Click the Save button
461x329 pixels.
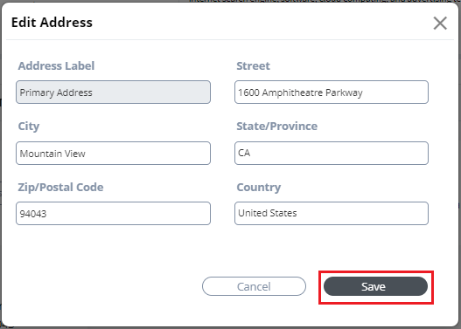click(375, 286)
